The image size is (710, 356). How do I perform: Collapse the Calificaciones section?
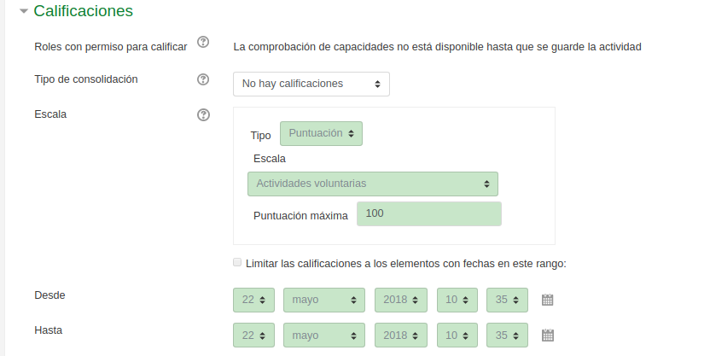pos(24,11)
